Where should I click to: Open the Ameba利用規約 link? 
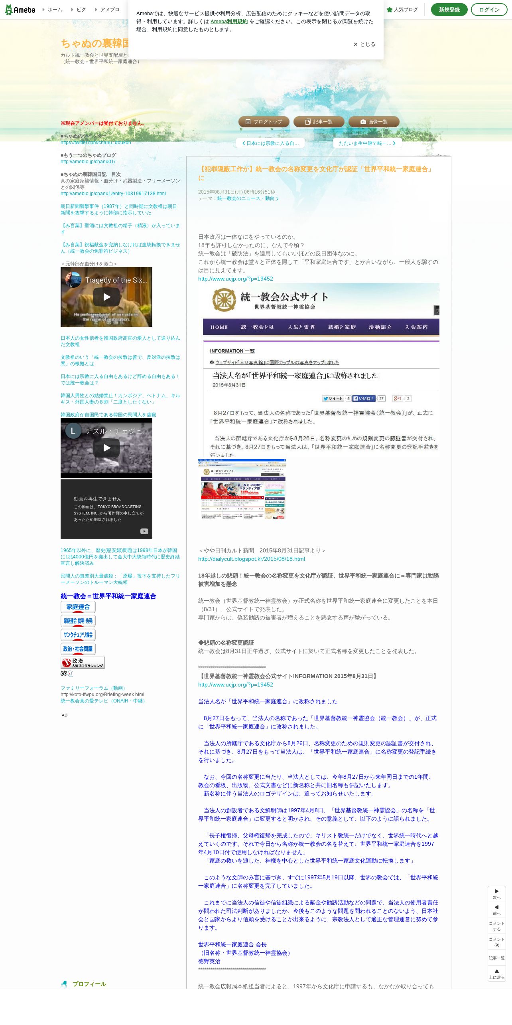[229, 22]
